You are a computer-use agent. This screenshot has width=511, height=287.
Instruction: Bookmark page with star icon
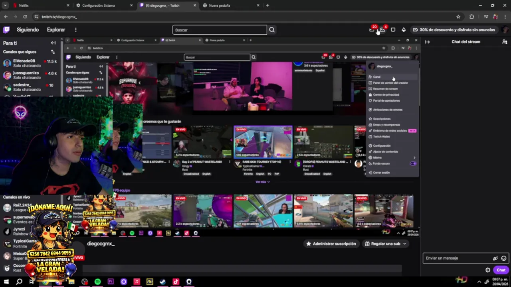(x=458, y=17)
